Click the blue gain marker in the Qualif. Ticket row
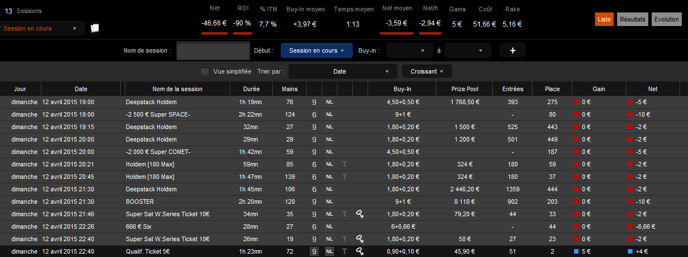This screenshot has height=257, width=688. click(x=577, y=251)
